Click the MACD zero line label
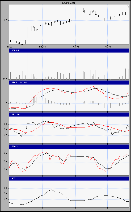This screenshot has height=212, width=131. [6, 103]
